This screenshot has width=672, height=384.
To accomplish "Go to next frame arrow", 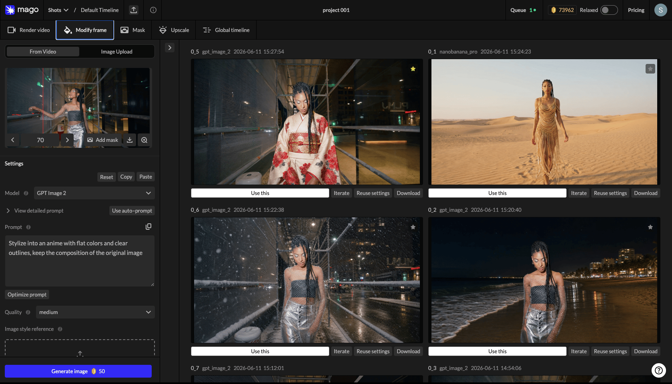I will [67, 140].
